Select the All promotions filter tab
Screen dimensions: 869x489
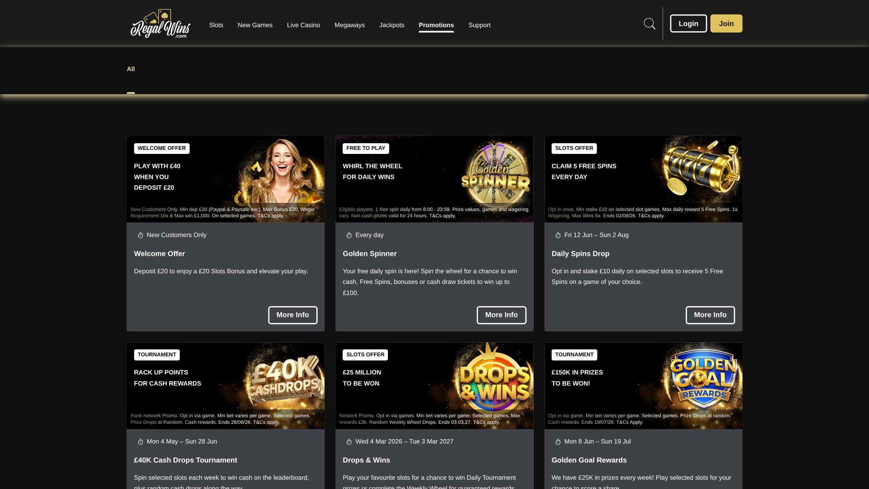(131, 69)
